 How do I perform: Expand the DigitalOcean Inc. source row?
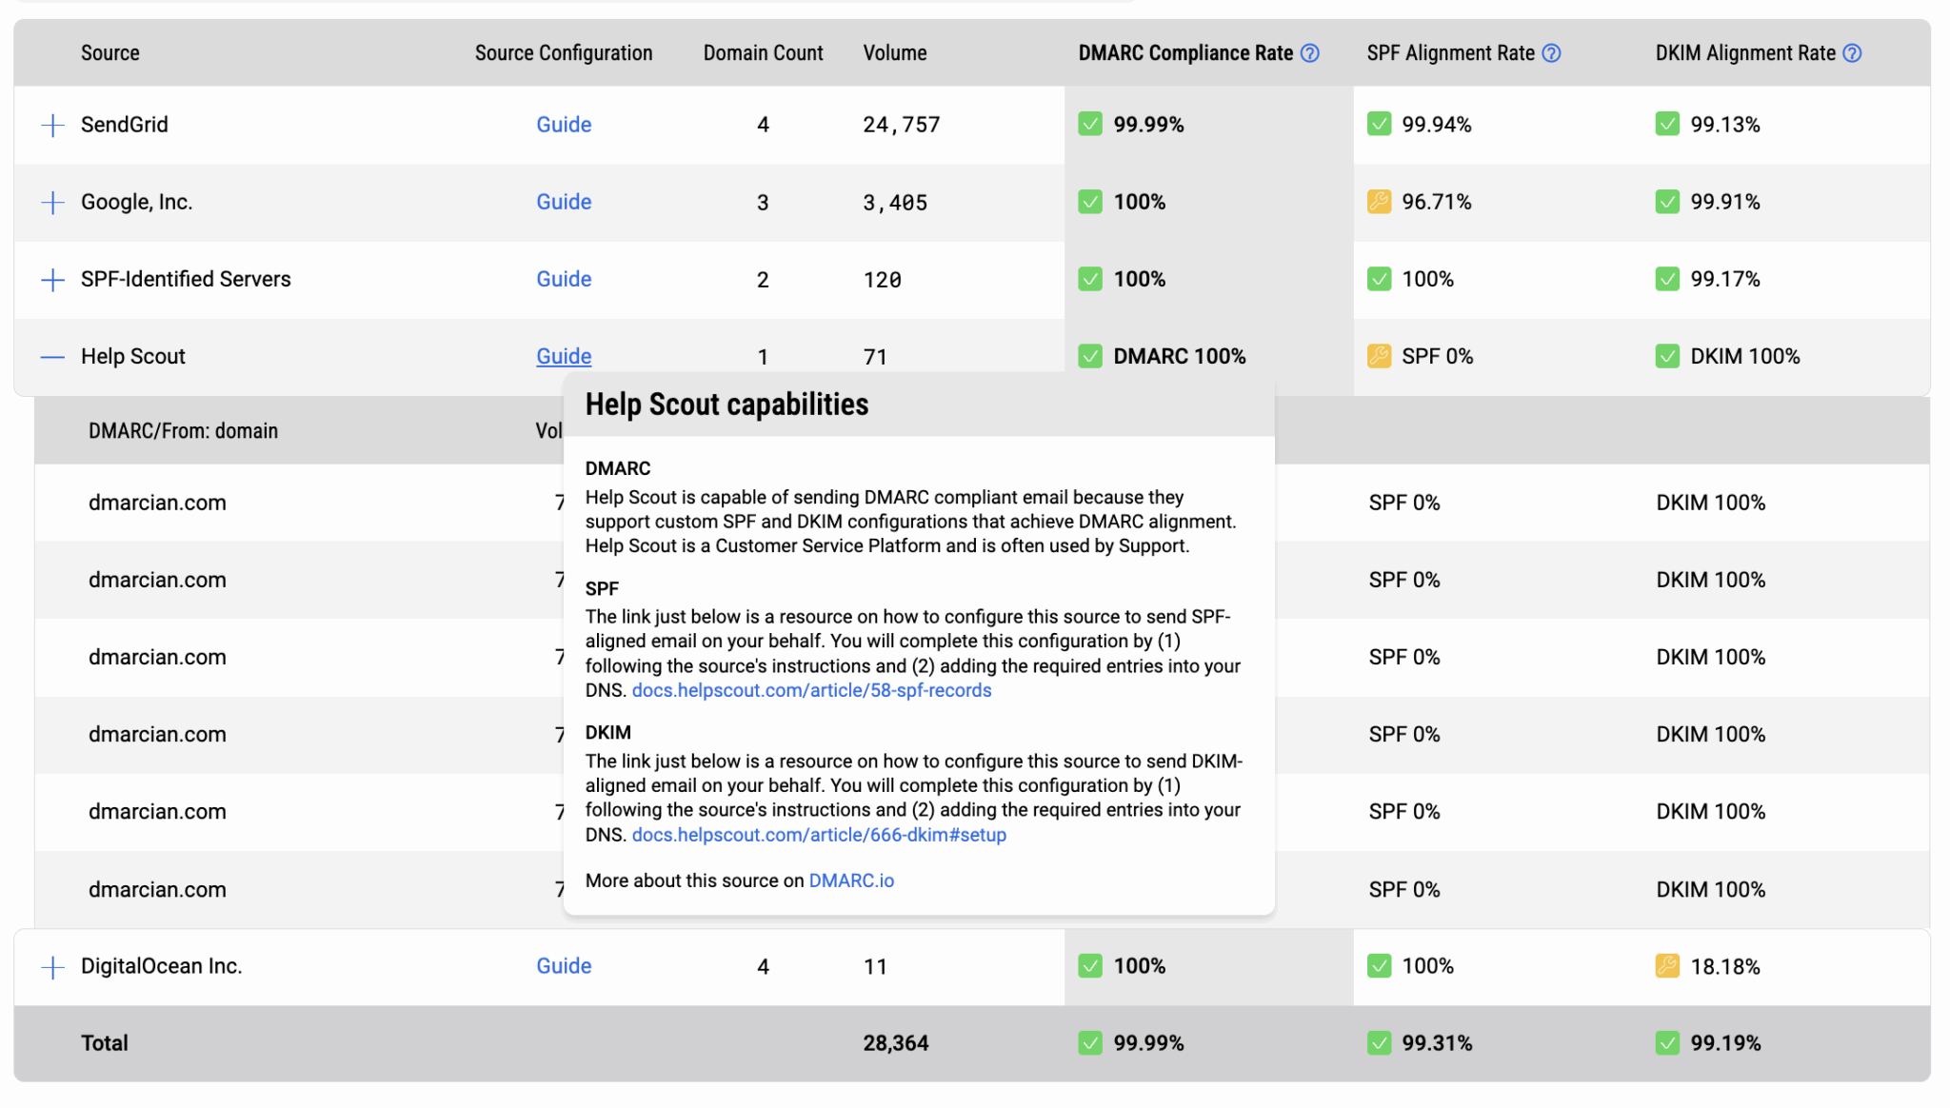click(x=53, y=967)
